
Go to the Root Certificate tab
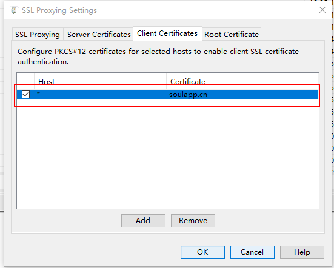click(x=232, y=35)
